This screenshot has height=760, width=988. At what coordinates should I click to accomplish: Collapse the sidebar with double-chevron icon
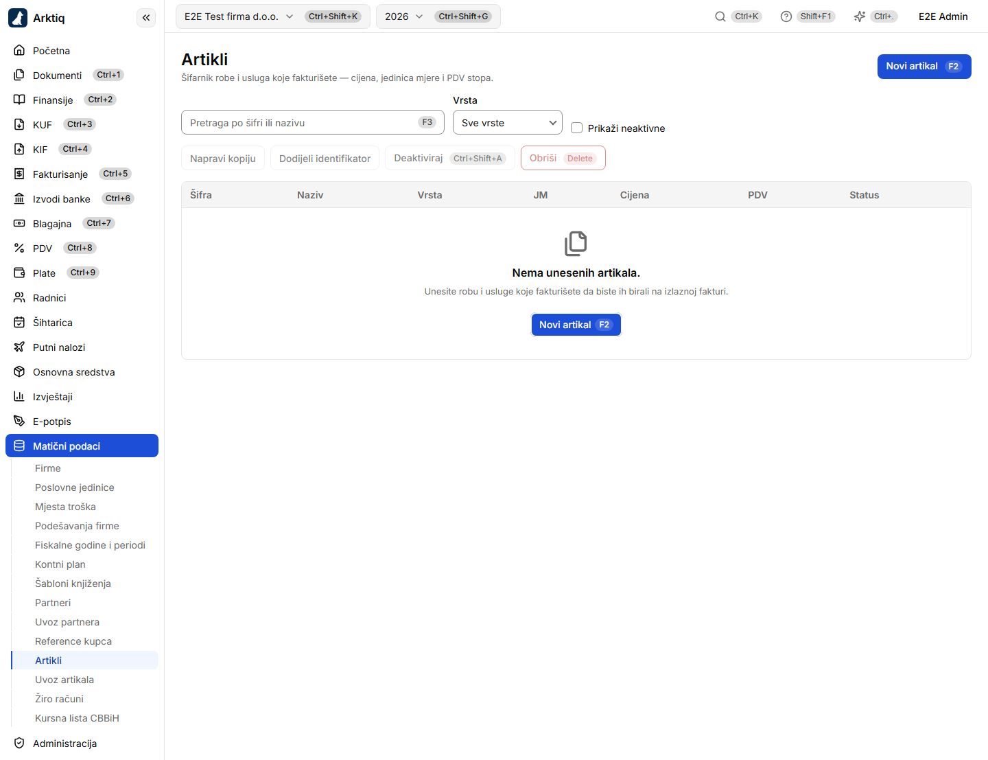click(146, 18)
